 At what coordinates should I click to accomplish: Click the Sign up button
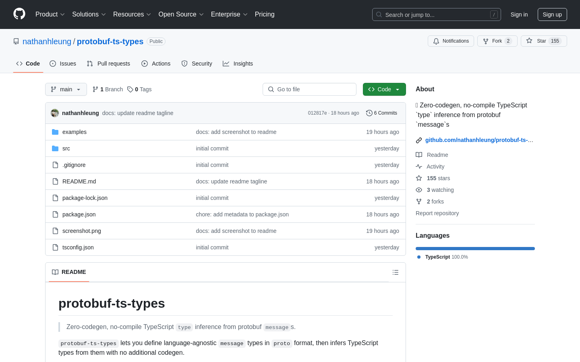tap(552, 14)
